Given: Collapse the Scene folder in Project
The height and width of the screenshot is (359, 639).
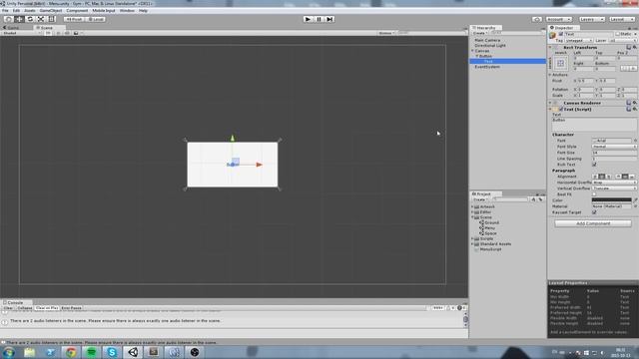Looking at the screenshot, I should (472, 217).
